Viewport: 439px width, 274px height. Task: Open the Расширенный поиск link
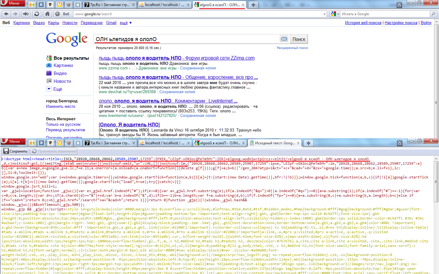pos(292,48)
